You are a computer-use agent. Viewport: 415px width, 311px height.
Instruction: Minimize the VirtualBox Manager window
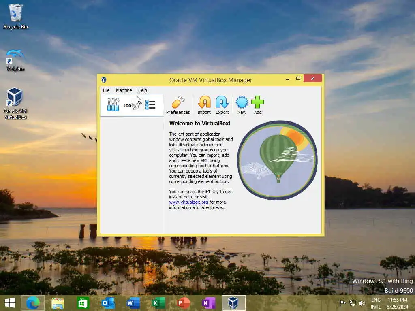[x=287, y=79]
